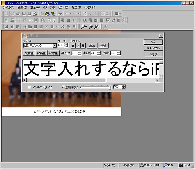Open the フォント MS Pゴシック dropdown

[54, 46]
